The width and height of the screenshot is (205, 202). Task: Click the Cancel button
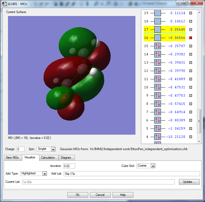tap(100, 195)
